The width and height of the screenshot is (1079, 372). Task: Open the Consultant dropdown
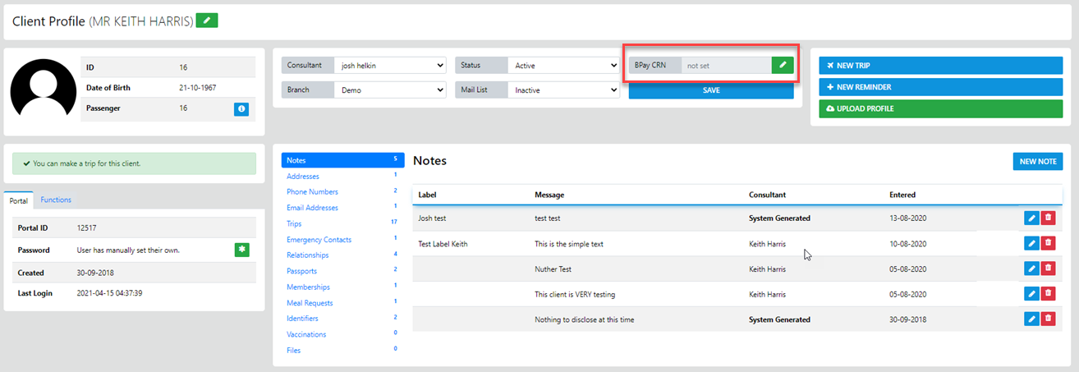click(390, 65)
